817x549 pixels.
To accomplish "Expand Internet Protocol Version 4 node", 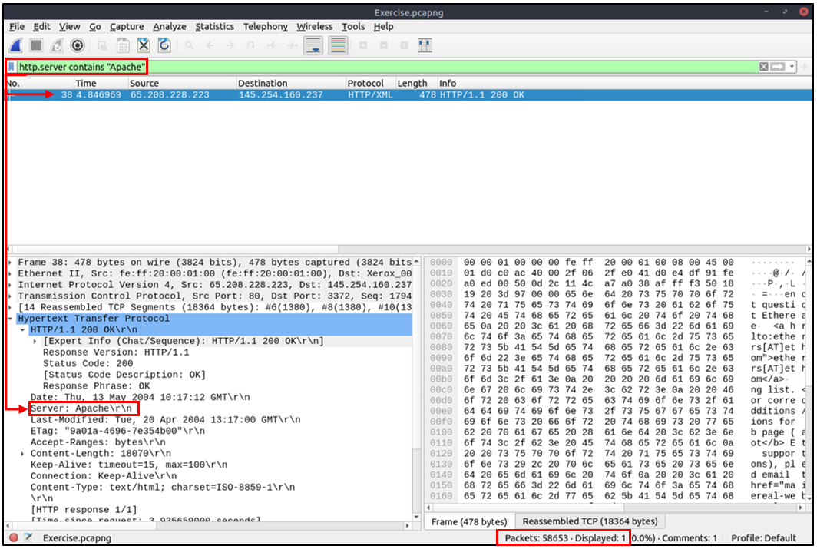I will pyautogui.click(x=11, y=285).
